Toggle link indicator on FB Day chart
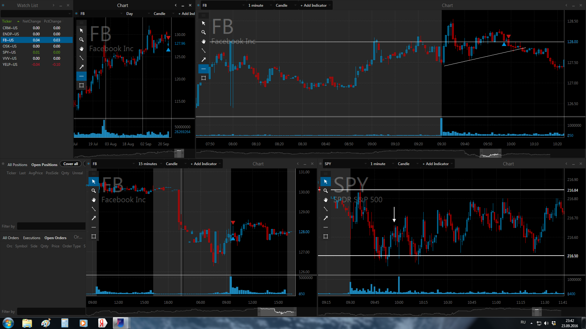This screenshot has width=586, height=329. pyautogui.click(x=76, y=13)
